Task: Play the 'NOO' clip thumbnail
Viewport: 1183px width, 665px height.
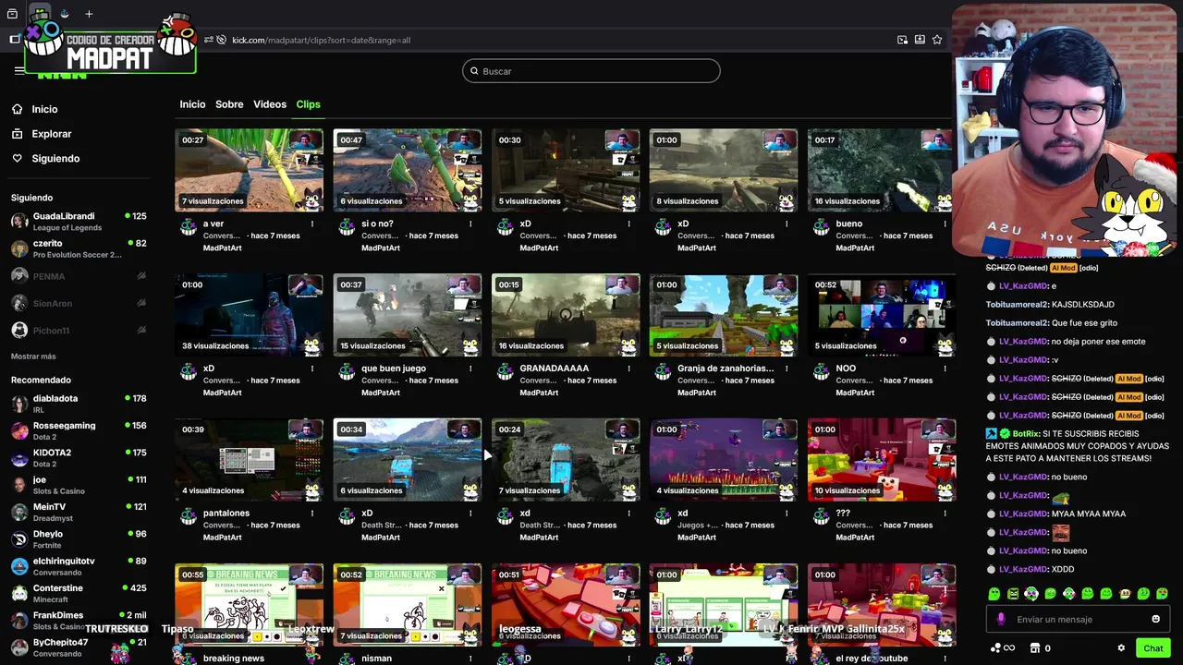Action: (x=882, y=316)
